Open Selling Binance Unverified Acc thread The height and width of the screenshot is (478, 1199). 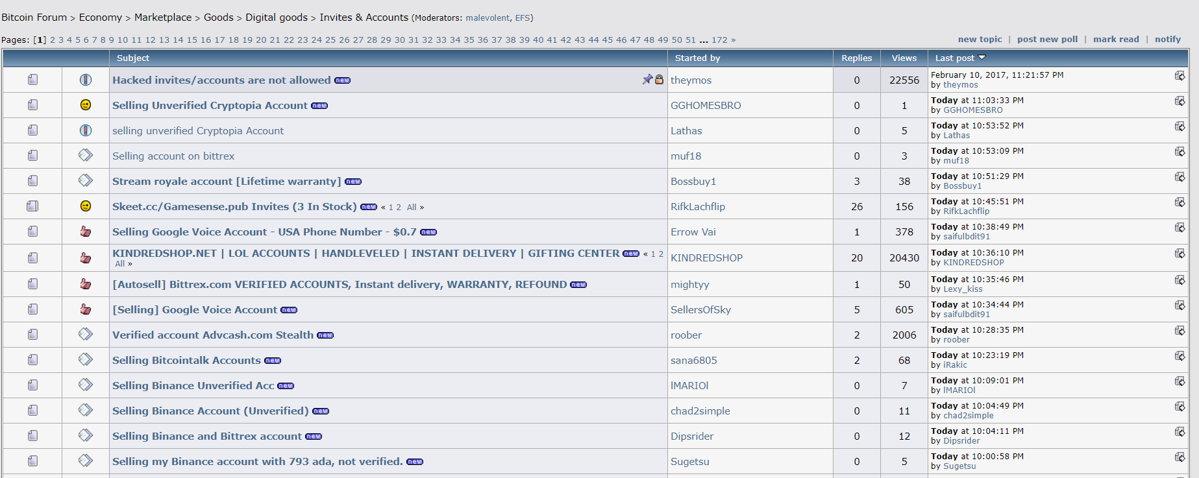(x=193, y=386)
